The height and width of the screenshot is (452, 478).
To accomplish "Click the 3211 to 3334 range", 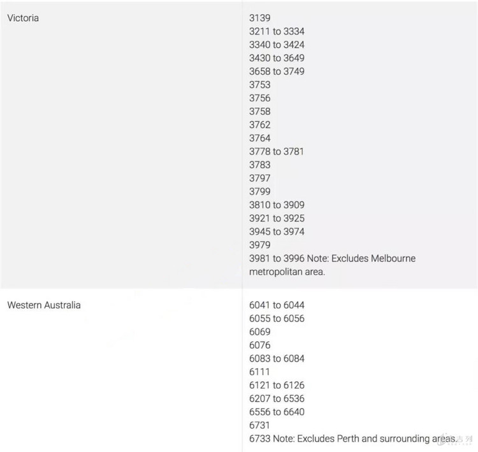I will pos(277,31).
